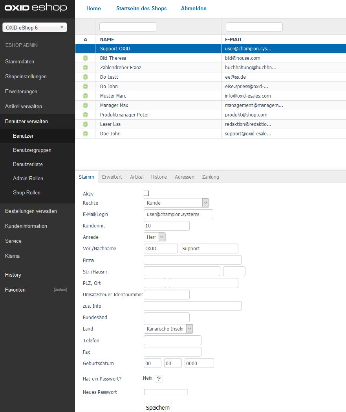Image resolution: width=346 pixels, height=412 pixels.
Task: Switch to the Adressen tab
Action: (185, 177)
